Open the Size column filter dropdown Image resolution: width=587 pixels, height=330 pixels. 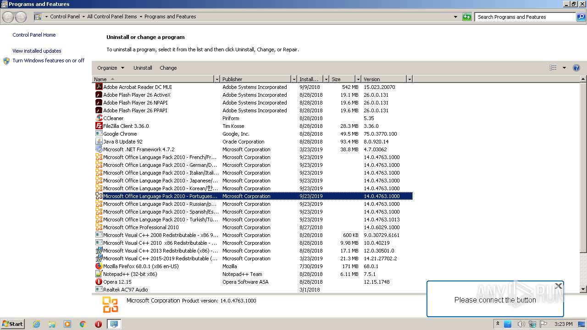(x=357, y=79)
